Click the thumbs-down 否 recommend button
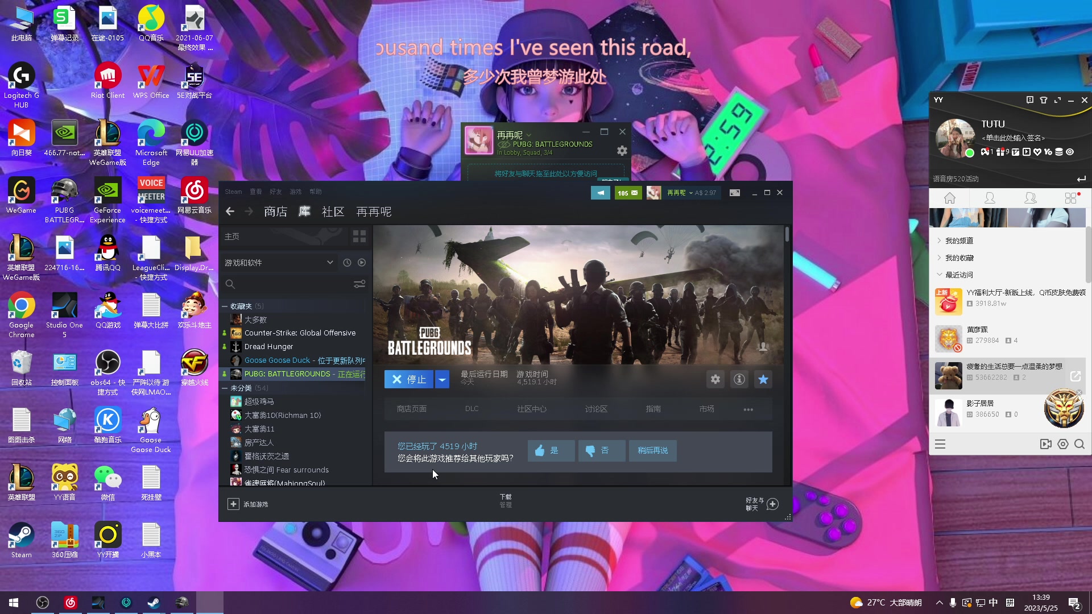1092x614 pixels. tap(602, 451)
